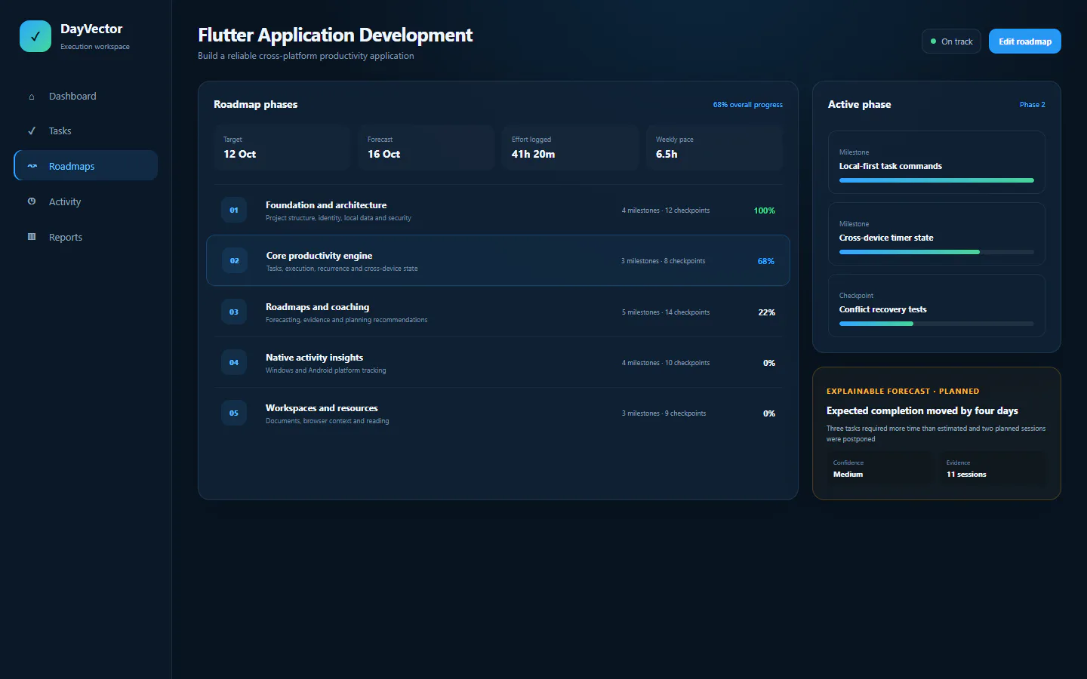
Task: Open the Native activity insights phase
Action: (498, 363)
